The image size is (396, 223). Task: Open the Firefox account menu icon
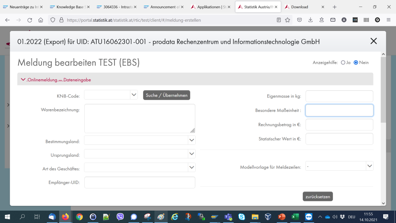(344, 20)
